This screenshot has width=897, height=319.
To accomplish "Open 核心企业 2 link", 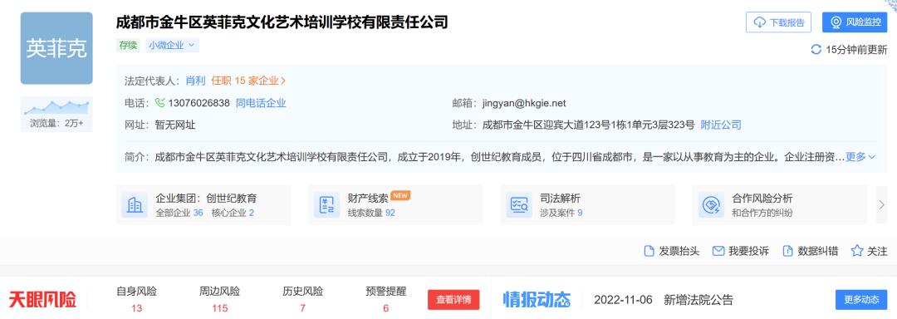I will 233,213.
